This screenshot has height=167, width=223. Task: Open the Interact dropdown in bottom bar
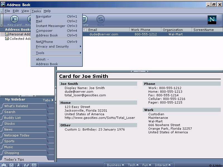163,165
